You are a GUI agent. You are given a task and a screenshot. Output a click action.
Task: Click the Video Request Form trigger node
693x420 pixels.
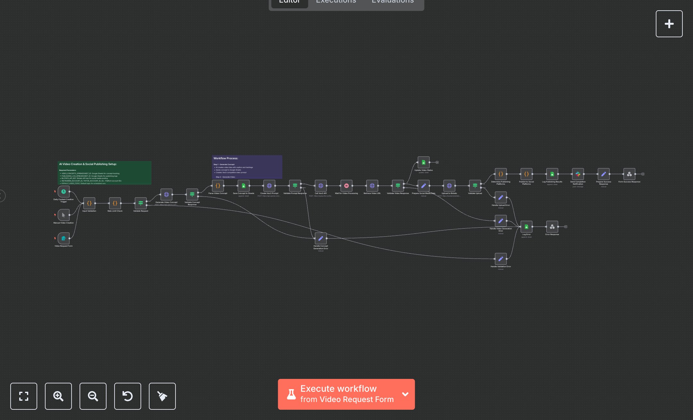tap(63, 238)
